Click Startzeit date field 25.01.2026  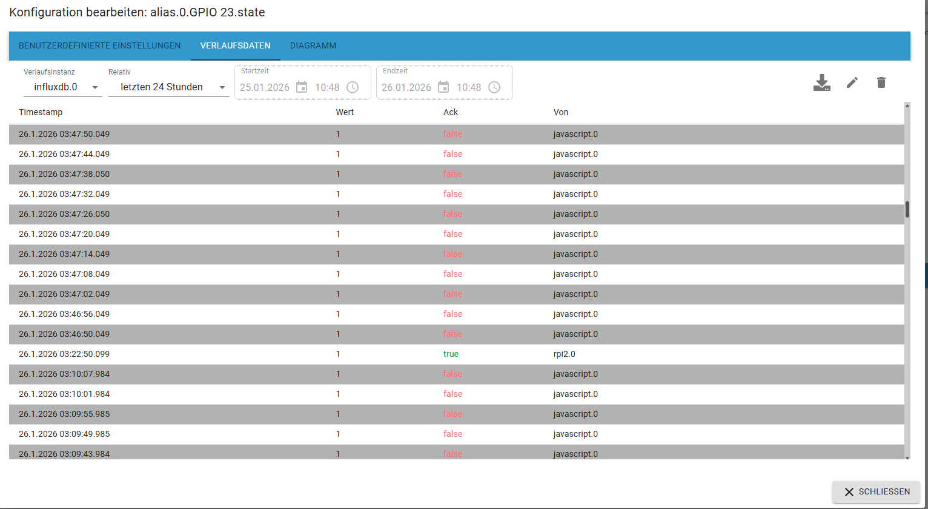tap(265, 87)
